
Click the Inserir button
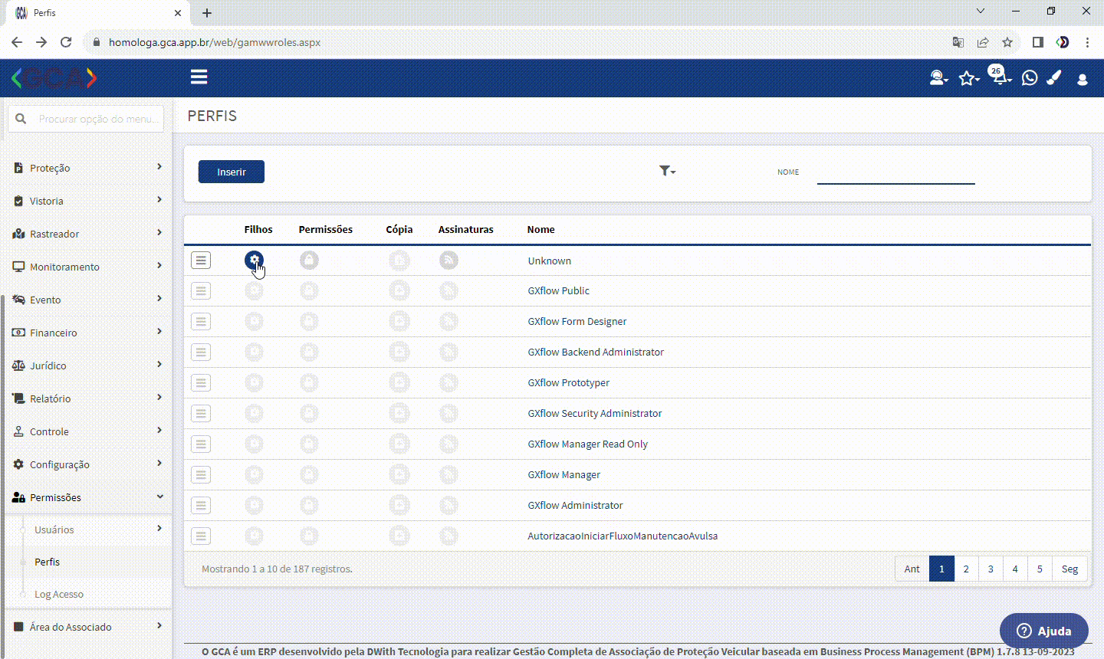(232, 172)
